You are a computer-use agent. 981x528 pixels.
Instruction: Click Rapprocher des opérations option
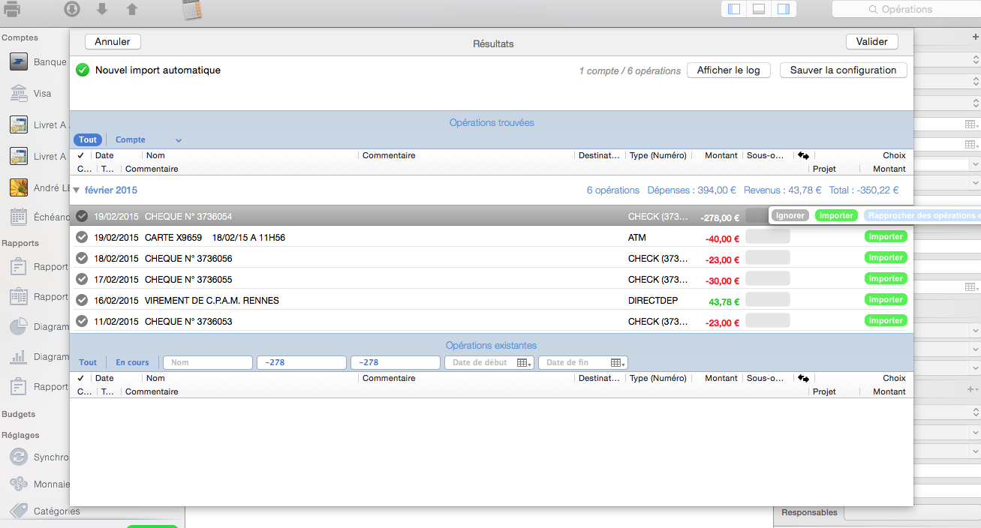coord(922,215)
